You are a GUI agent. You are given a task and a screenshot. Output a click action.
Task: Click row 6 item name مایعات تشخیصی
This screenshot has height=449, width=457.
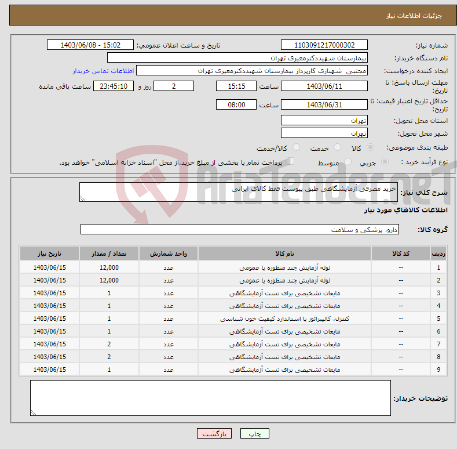[284, 331]
